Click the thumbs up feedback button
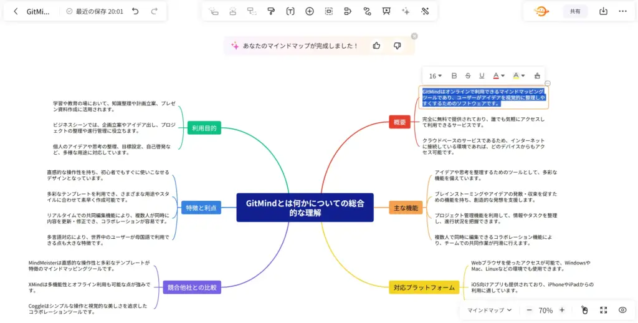The height and width of the screenshot is (323, 638). click(x=376, y=46)
